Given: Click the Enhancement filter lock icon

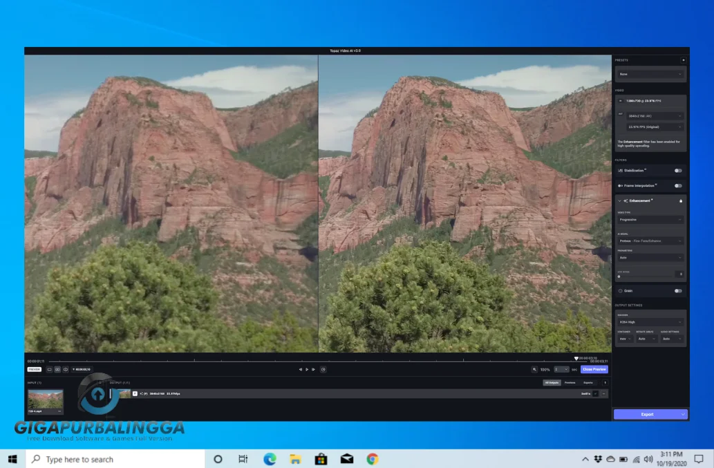Looking at the screenshot, I should pos(681,200).
